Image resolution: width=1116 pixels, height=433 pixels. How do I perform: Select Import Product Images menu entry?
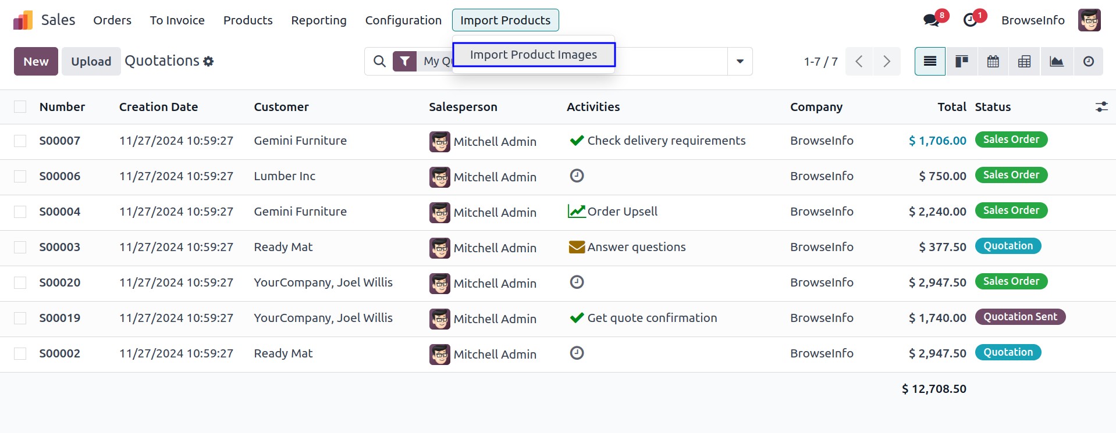click(534, 55)
